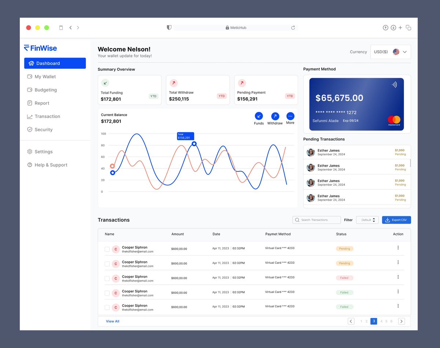Open the USD($) currency dropdown
440x348 pixels.
point(390,52)
